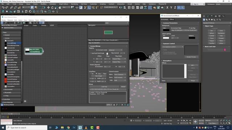The image size is (232, 130).
Task: Select the Link tool chain icon
Action: 11,8
